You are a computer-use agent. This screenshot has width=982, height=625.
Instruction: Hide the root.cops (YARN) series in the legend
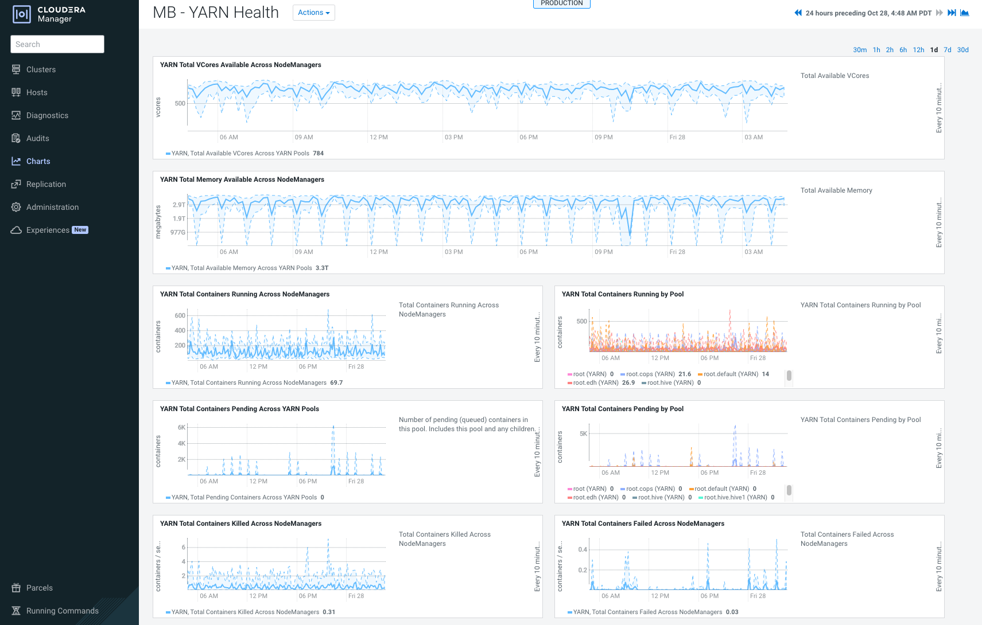pos(651,374)
